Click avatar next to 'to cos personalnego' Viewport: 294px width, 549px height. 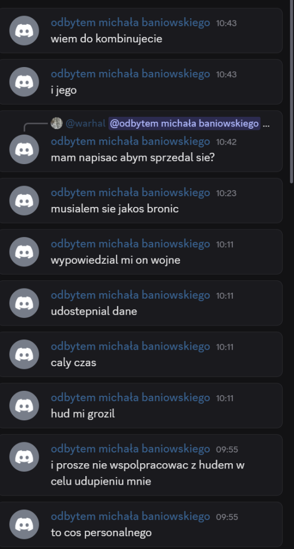point(24,524)
